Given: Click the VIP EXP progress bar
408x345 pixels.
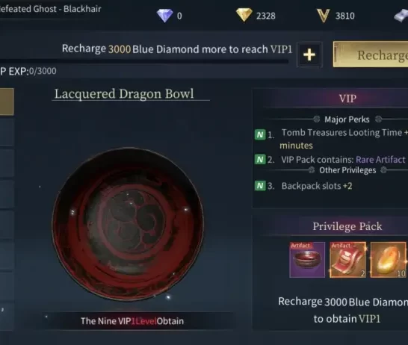Looking at the screenshot, I should 144,62.
